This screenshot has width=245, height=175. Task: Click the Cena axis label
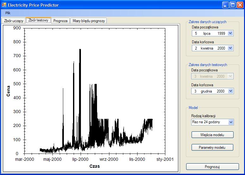(8, 91)
